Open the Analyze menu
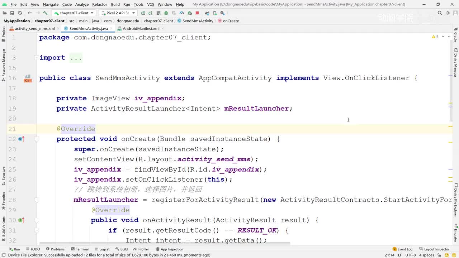 [82, 4]
